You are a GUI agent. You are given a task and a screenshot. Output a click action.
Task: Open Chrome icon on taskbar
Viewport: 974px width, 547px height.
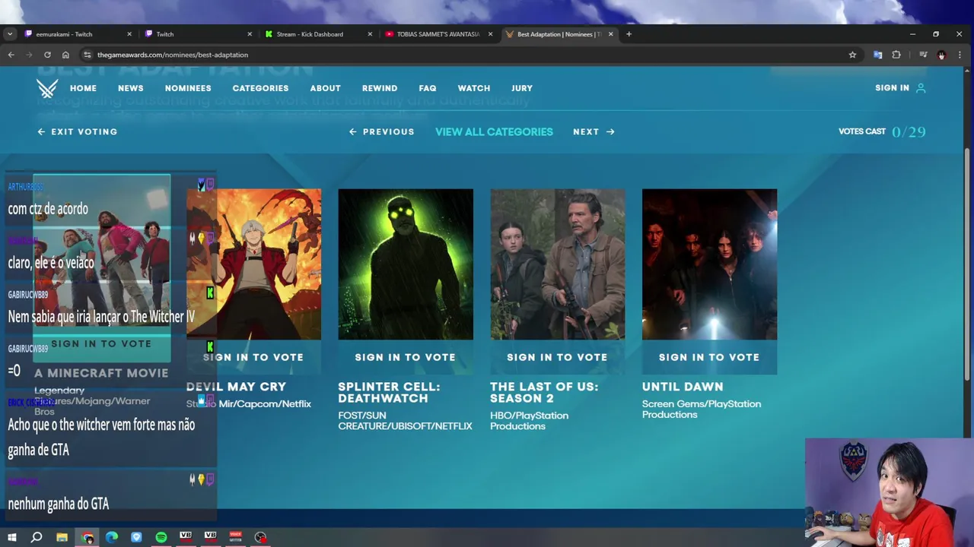tap(88, 537)
